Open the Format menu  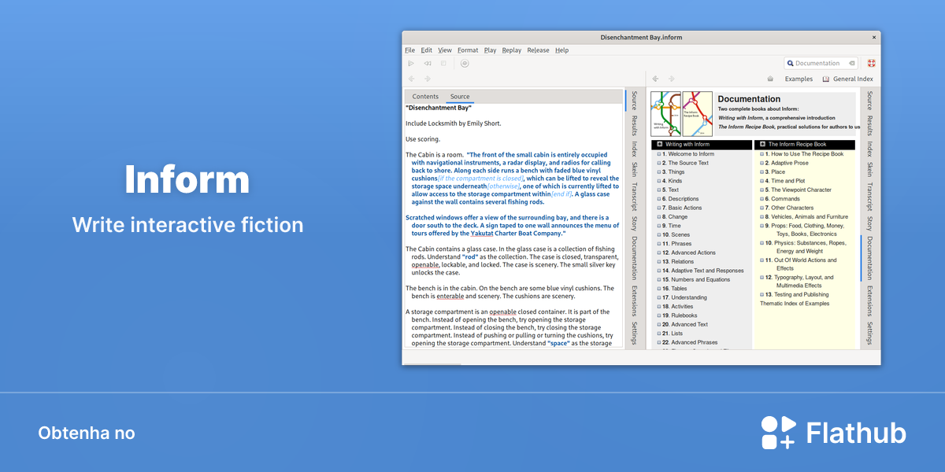pos(468,50)
